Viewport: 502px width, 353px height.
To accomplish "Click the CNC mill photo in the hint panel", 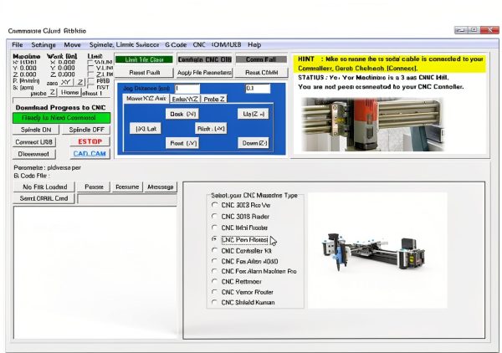I will [x=372, y=125].
